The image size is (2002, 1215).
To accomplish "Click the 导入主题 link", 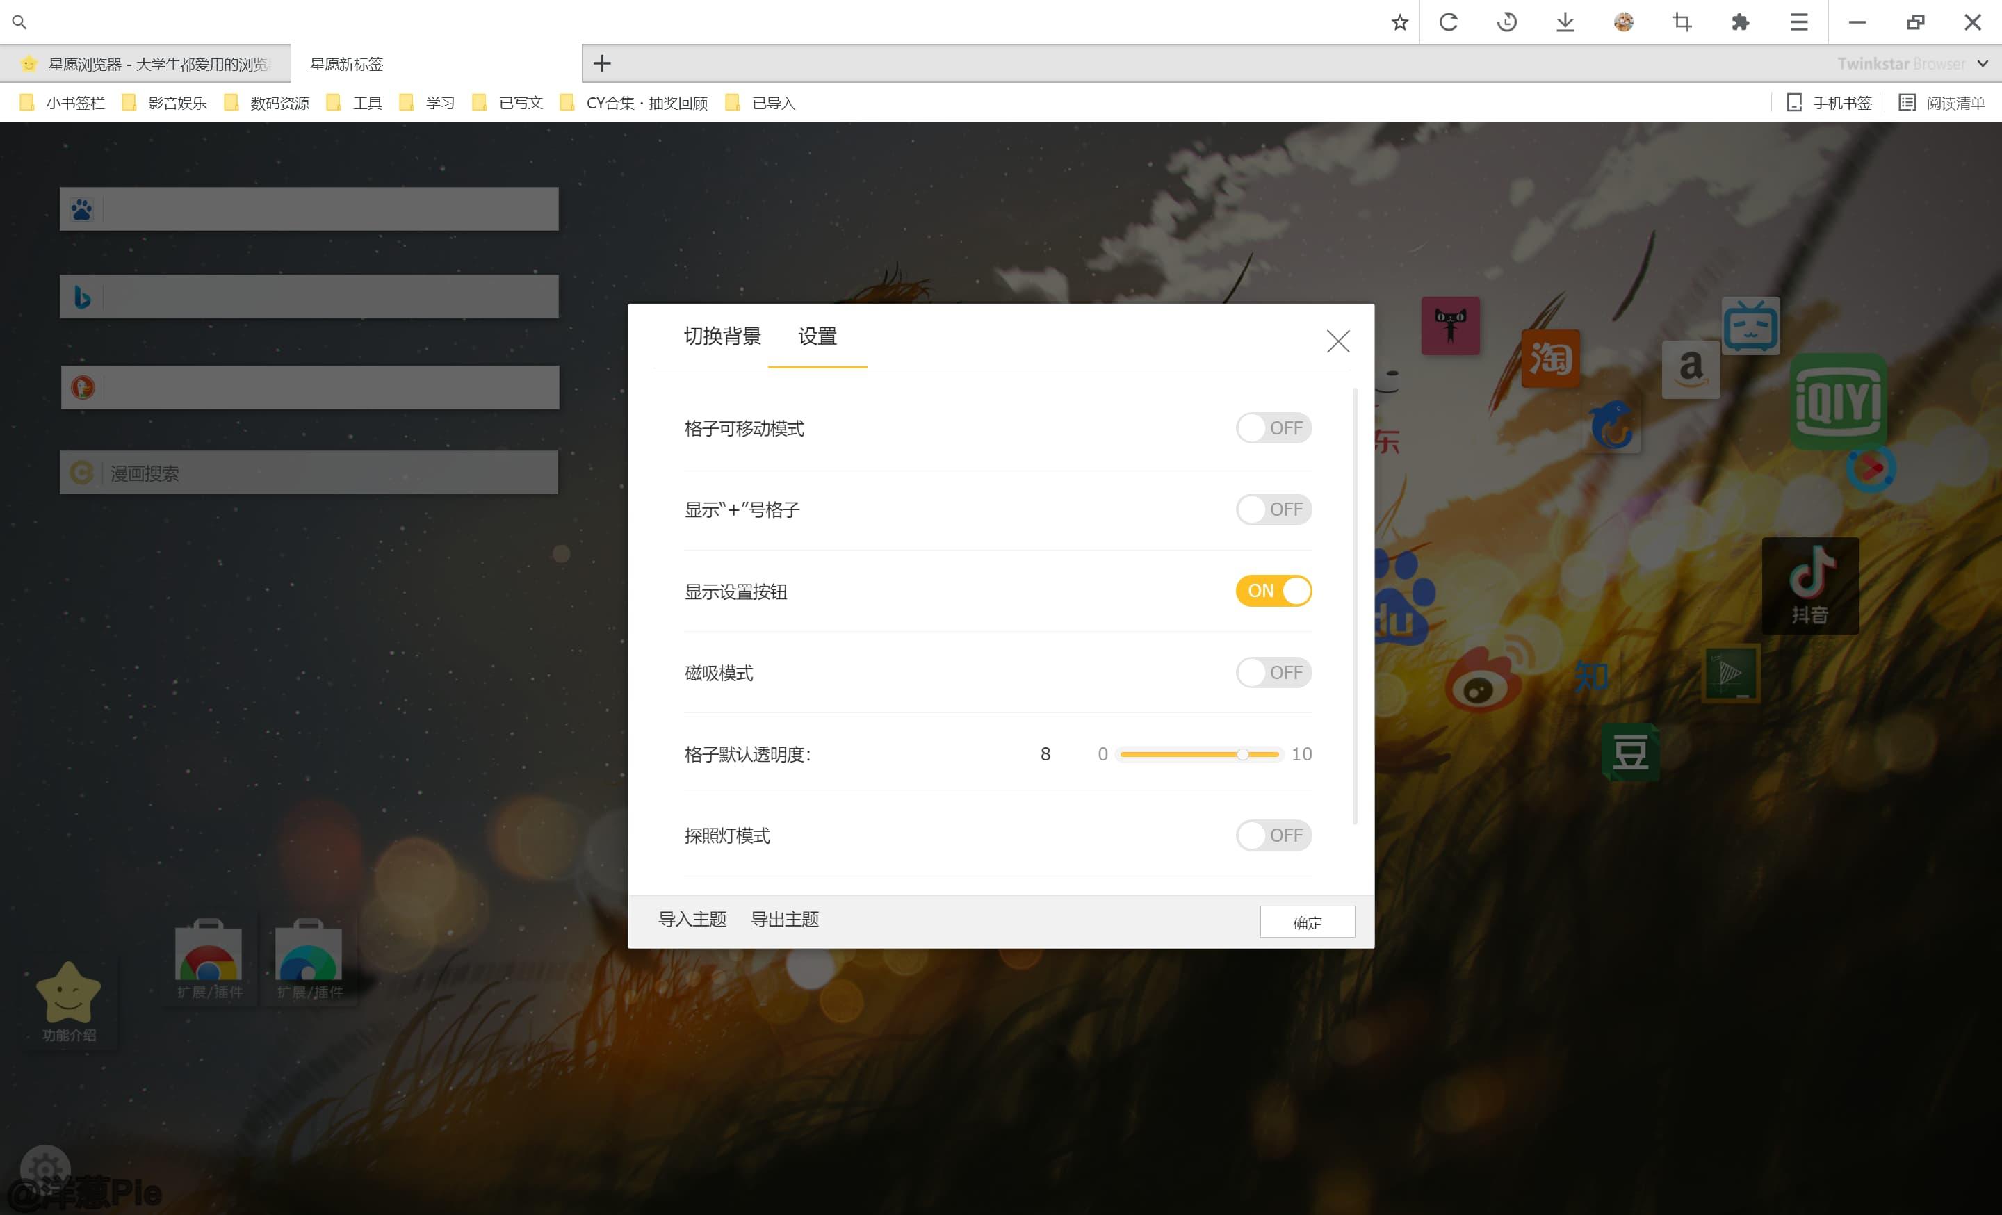I will pyautogui.click(x=692, y=920).
